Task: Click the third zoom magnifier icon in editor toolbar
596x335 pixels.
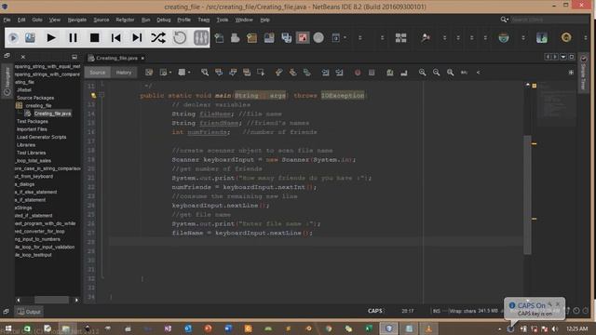Action: 450,73
